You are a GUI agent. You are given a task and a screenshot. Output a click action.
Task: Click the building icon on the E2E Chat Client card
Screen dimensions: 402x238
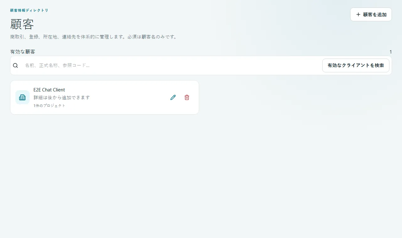[x=22, y=97]
